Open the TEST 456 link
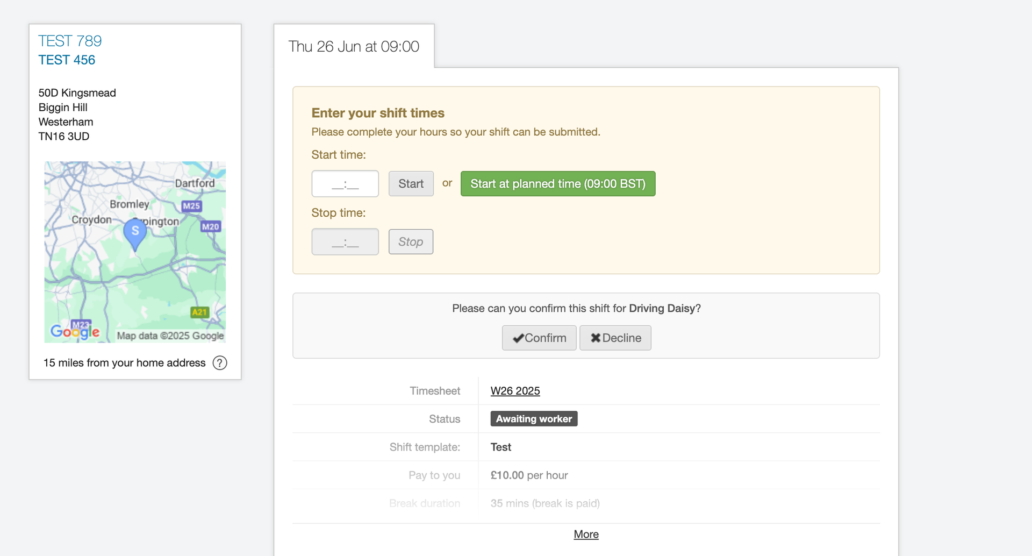The height and width of the screenshot is (556, 1032). tap(67, 60)
